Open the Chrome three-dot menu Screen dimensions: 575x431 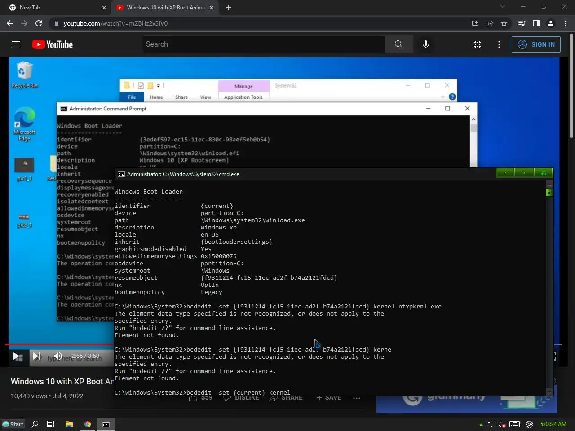(565, 23)
